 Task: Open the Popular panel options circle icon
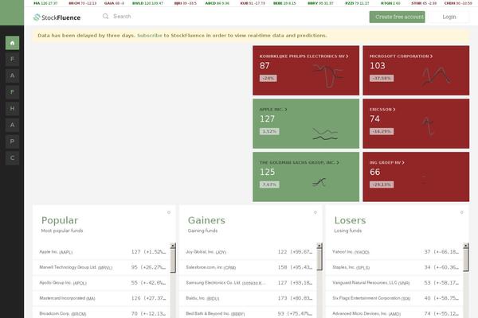(169, 212)
